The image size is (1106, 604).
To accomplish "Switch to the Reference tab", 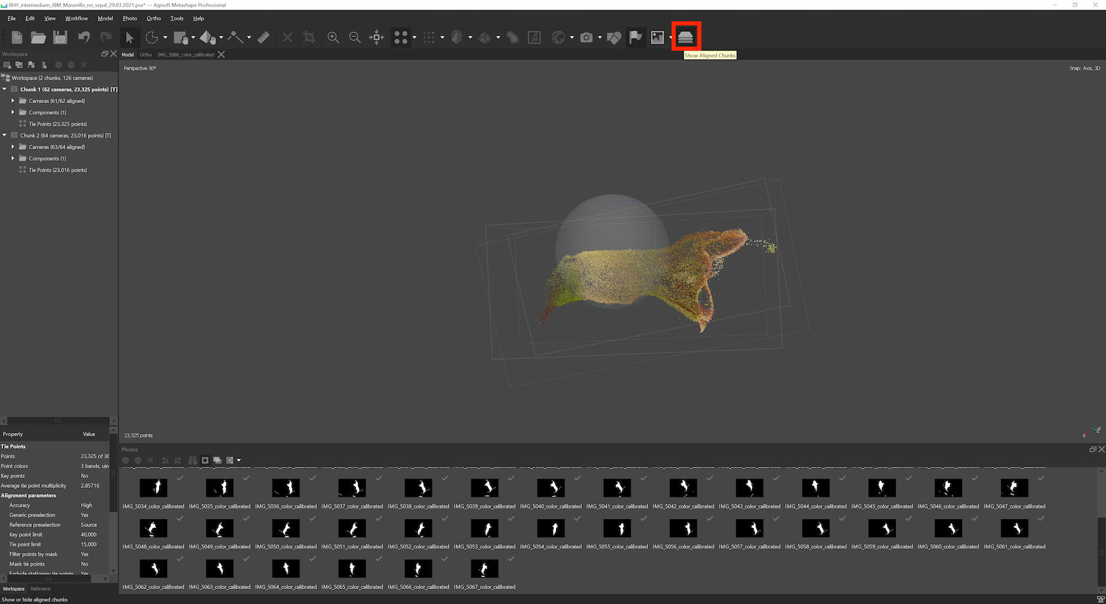I will (41, 589).
